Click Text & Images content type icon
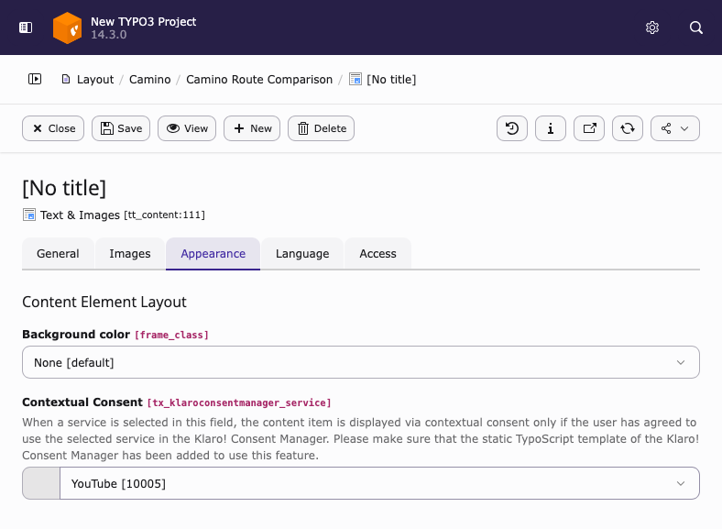The width and height of the screenshot is (722, 529). coord(29,215)
